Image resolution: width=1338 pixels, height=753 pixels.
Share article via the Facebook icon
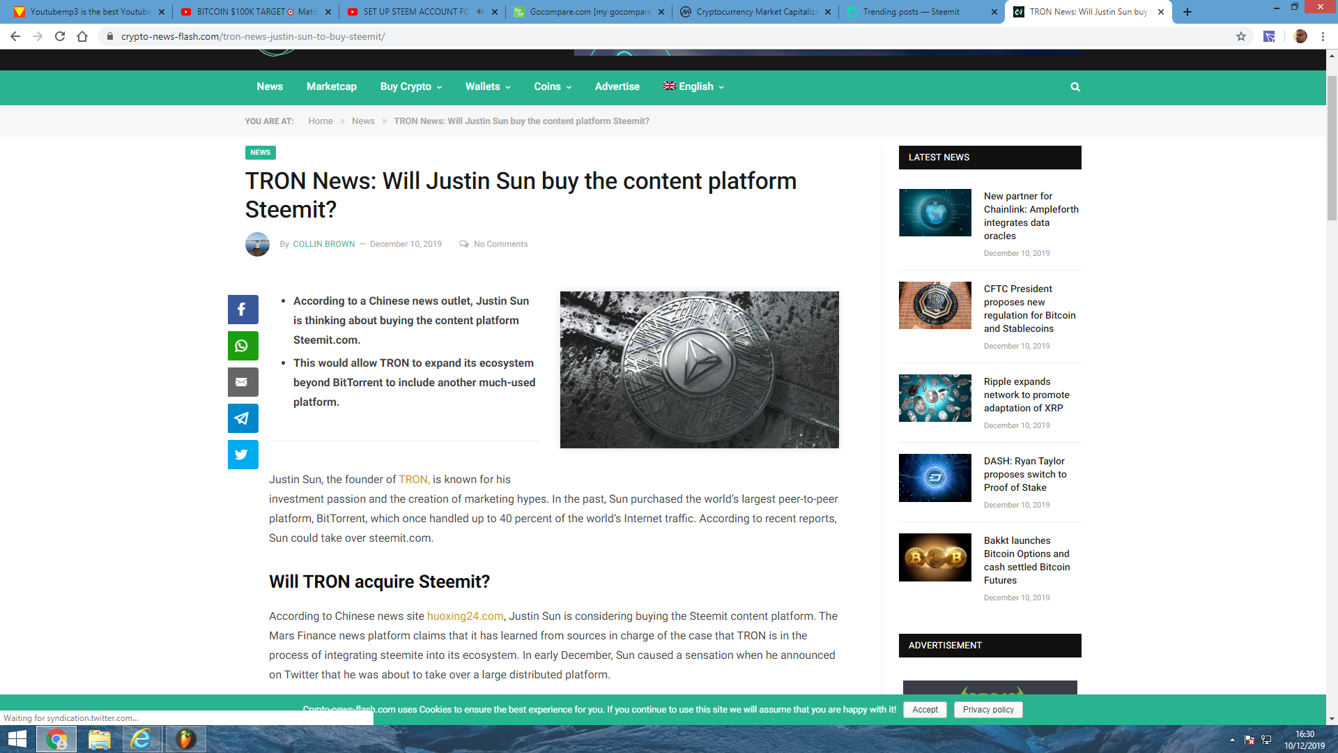pyautogui.click(x=243, y=310)
